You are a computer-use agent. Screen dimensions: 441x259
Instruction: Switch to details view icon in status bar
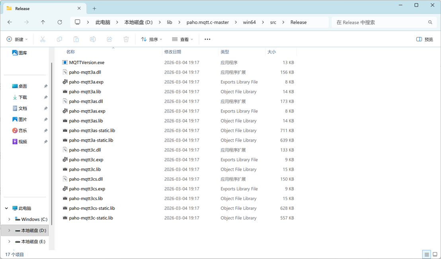tap(427, 255)
